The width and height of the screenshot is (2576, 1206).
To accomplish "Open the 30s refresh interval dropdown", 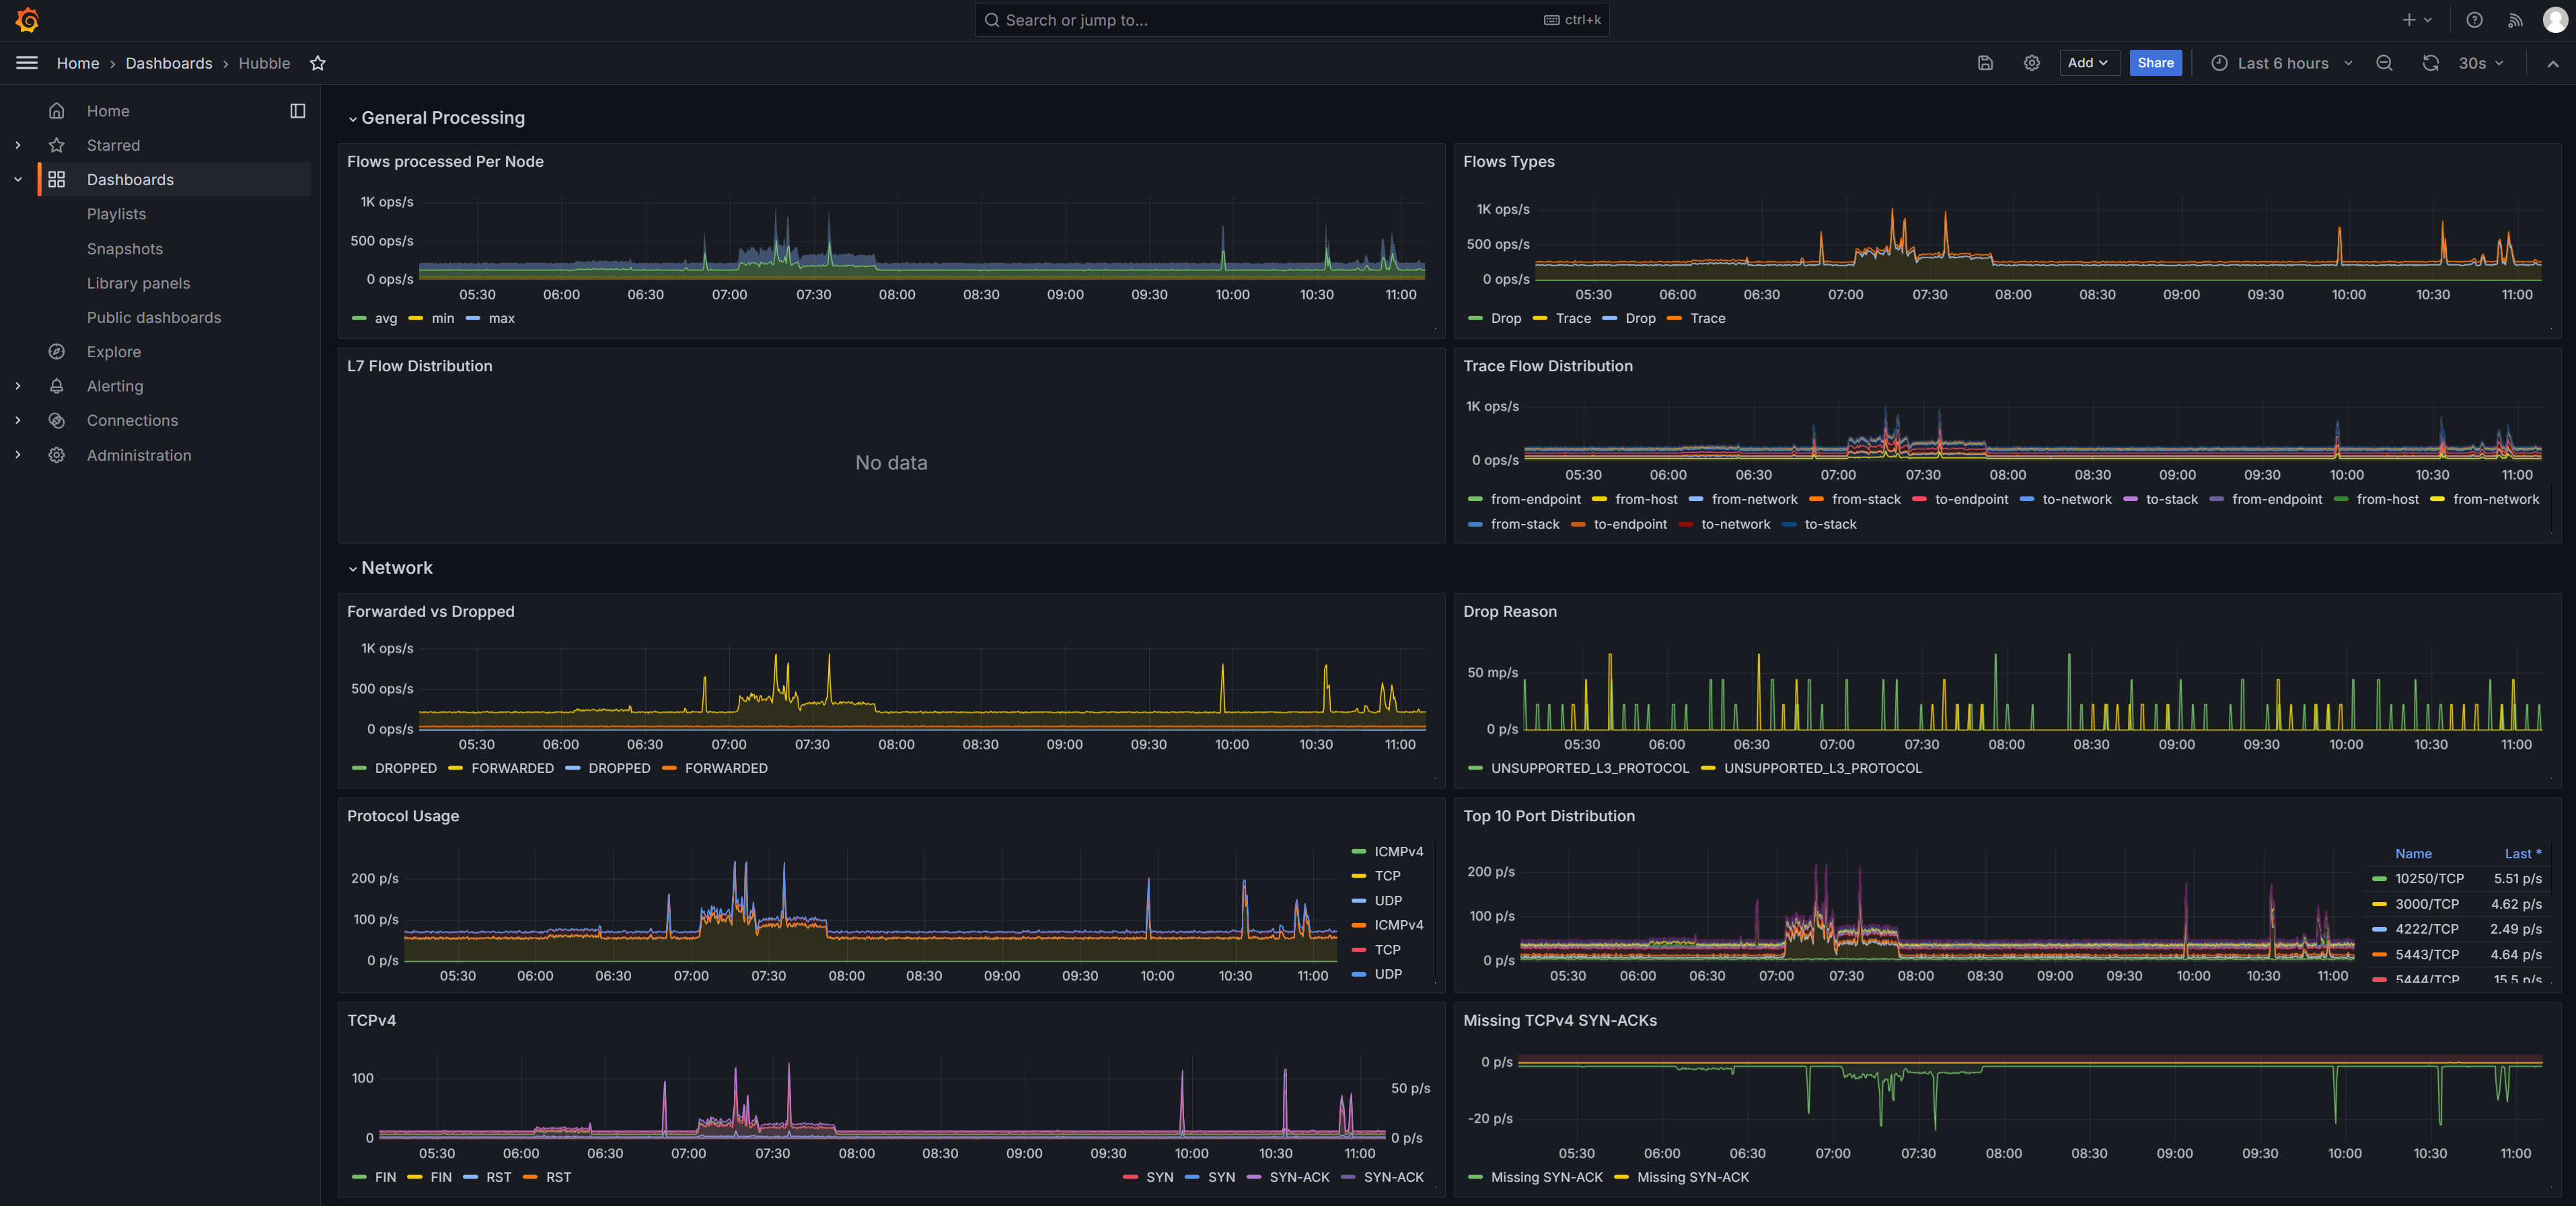I will 2481,63.
